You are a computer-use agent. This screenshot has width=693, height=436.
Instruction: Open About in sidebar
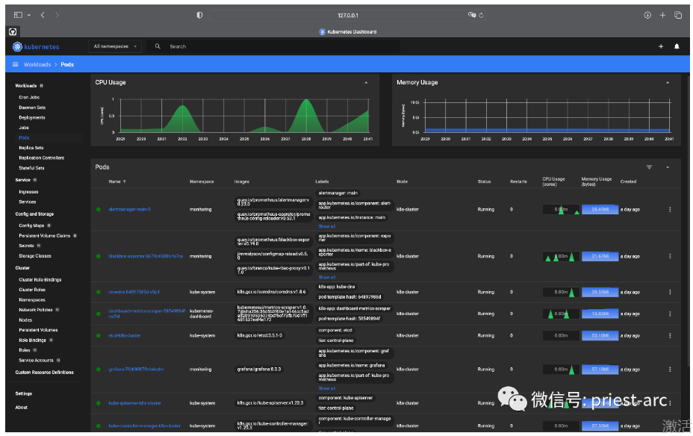(x=21, y=408)
